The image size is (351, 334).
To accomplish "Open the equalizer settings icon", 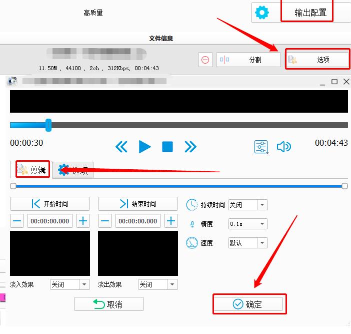I will [261, 147].
